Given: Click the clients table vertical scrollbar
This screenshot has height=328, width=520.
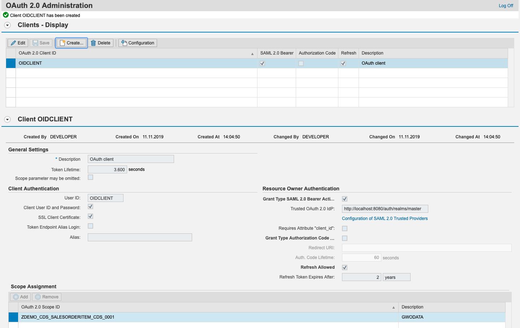Looking at the screenshot, I should tap(511, 78).
